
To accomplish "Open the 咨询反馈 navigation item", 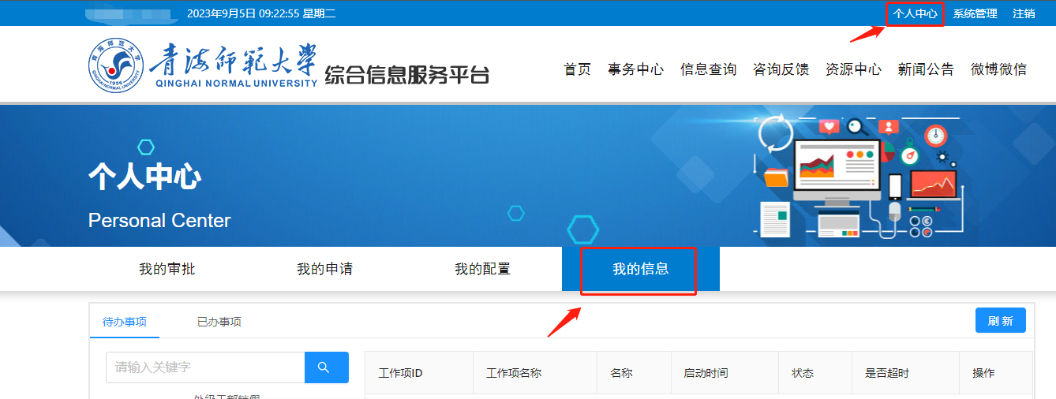I will click(x=781, y=69).
